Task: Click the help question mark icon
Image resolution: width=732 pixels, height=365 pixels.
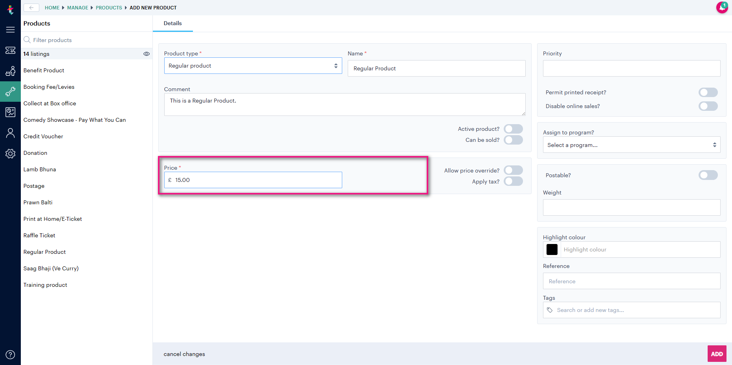Action: pos(11,354)
